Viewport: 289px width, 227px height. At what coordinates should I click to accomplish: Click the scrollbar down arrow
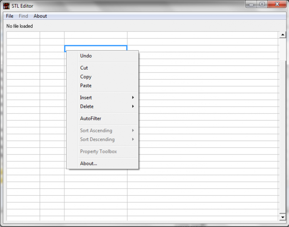point(282,217)
